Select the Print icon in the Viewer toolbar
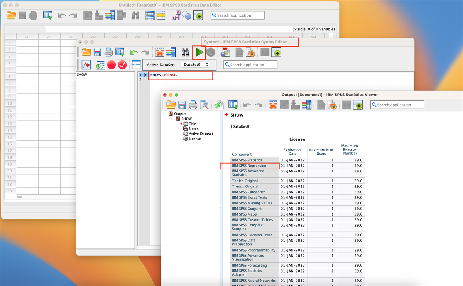 (x=193, y=104)
